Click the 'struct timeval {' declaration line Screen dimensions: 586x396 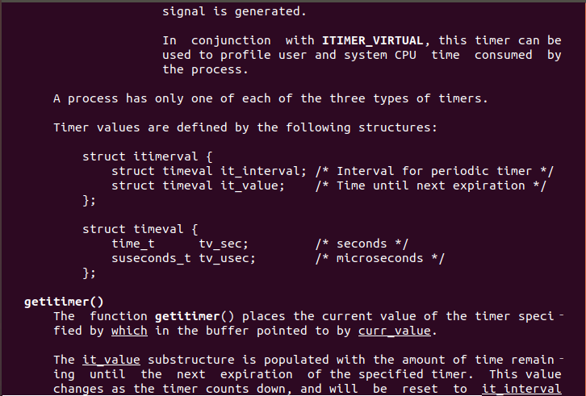(x=140, y=229)
